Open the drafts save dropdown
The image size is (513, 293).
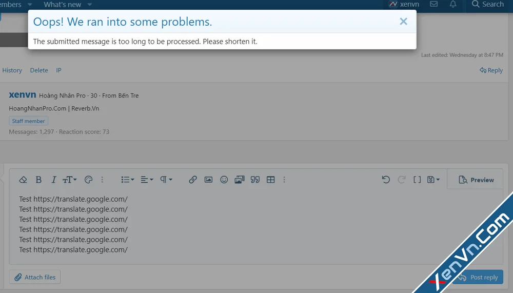pos(433,180)
